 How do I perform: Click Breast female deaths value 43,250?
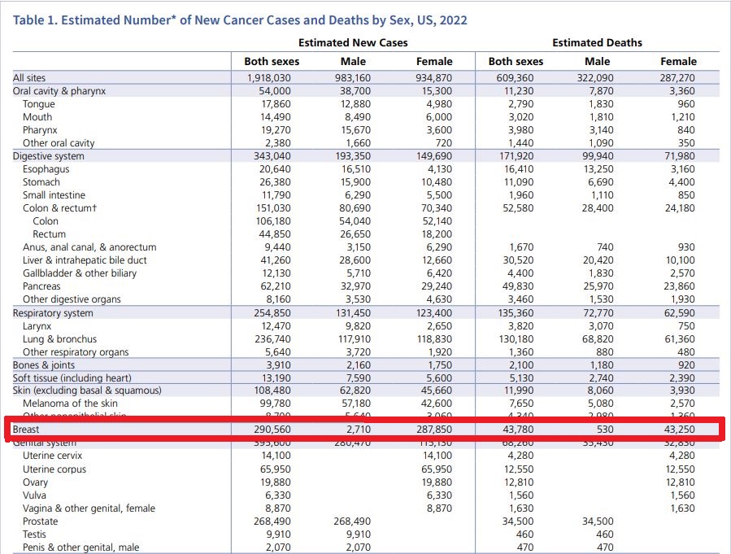click(678, 429)
